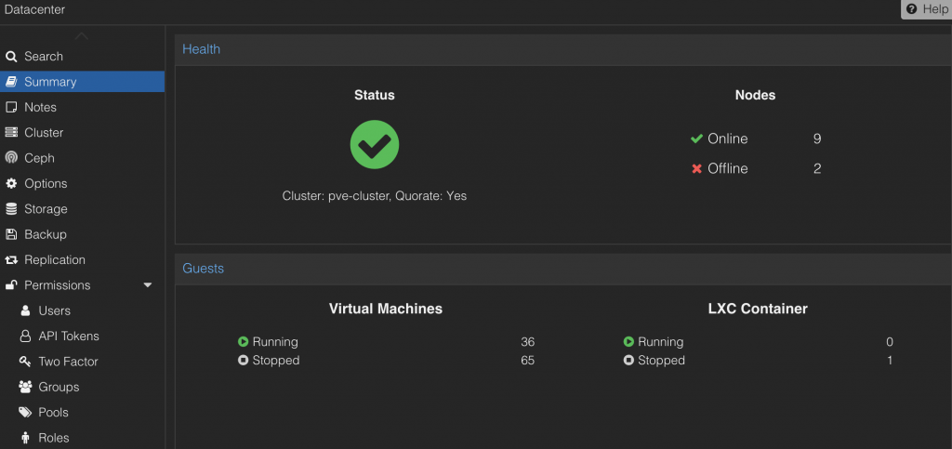The image size is (952, 449).
Task: Click the red Offline nodes cross icon
Action: click(x=696, y=168)
